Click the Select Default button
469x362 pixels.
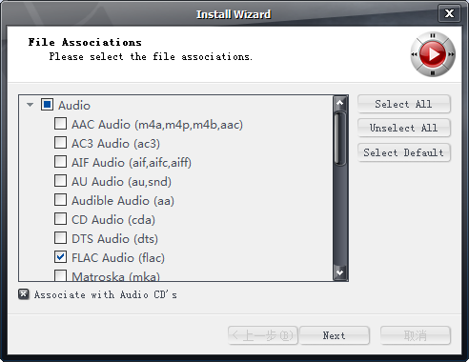403,152
